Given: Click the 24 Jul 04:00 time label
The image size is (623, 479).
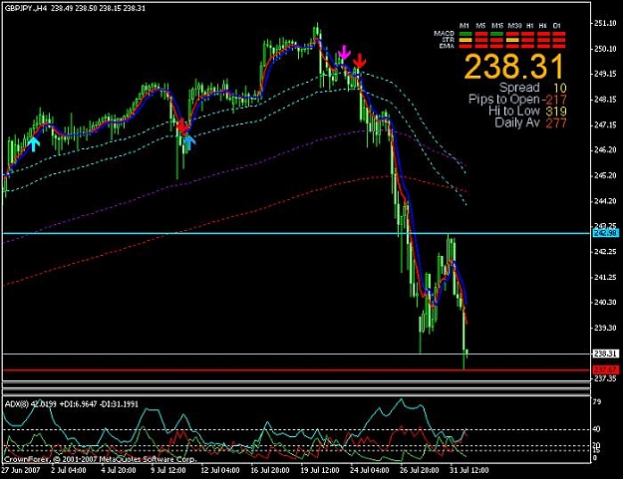Looking at the screenshot, I should coord(370,470).
